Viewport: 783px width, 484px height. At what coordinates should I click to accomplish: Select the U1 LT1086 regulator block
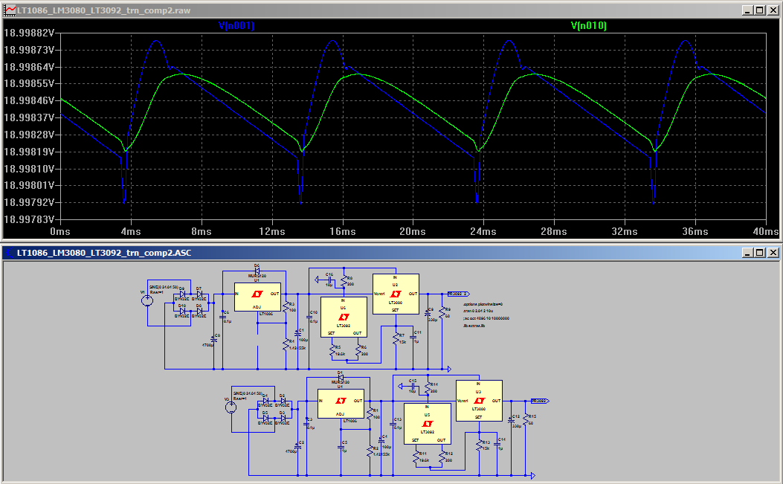click(x=258, y=297)
